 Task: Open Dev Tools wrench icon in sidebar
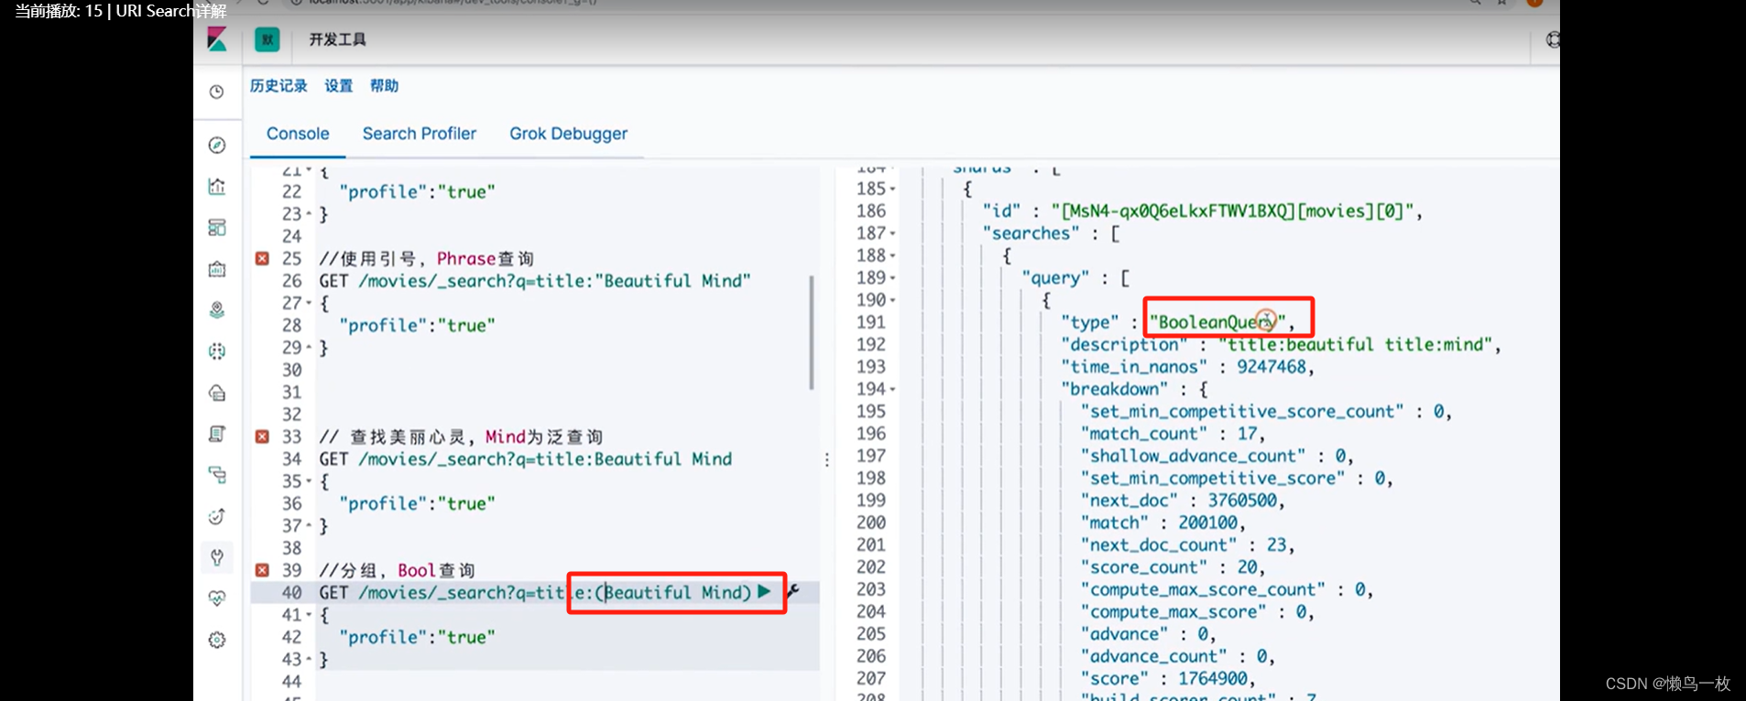click(217, 557)
